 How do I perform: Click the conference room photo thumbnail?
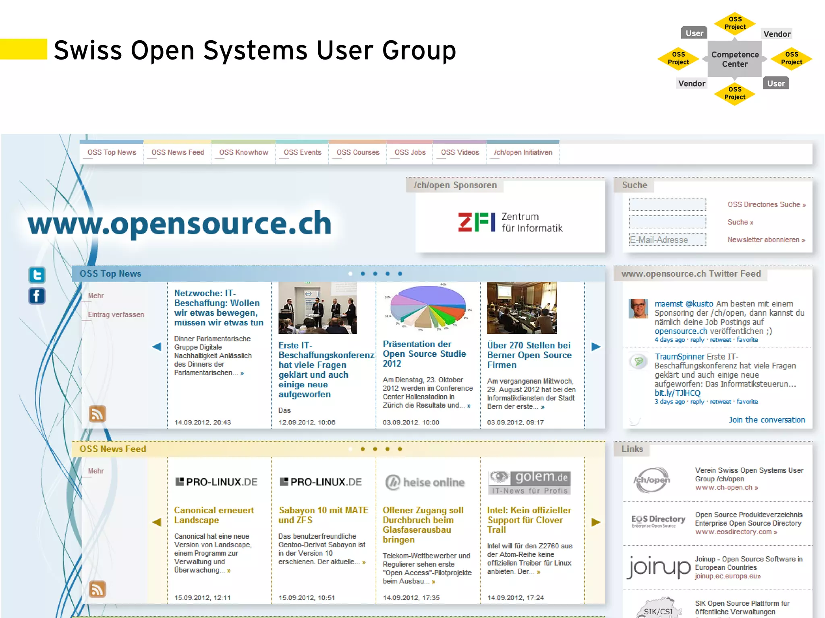pyautogui.click(x=522, y=308)
